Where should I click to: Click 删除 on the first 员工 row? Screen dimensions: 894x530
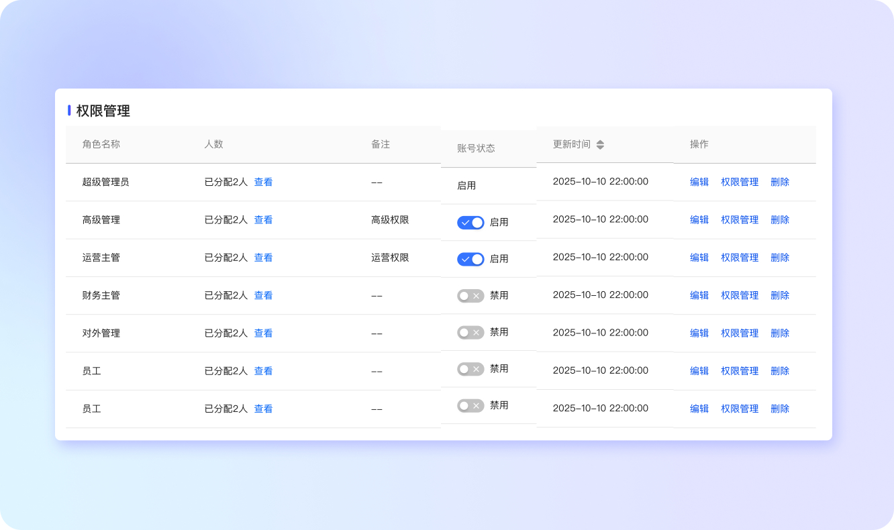pos(779,370)
